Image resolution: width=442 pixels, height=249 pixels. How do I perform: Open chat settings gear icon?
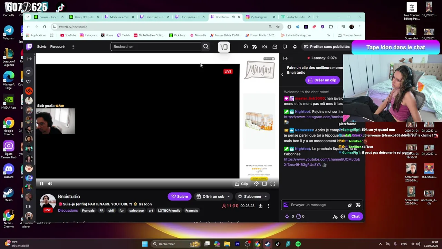pos(343,216)
